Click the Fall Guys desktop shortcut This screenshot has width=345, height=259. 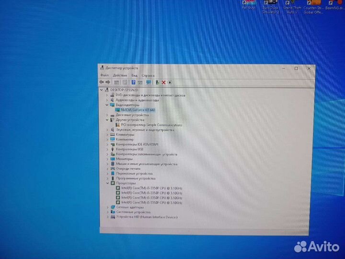249,5
